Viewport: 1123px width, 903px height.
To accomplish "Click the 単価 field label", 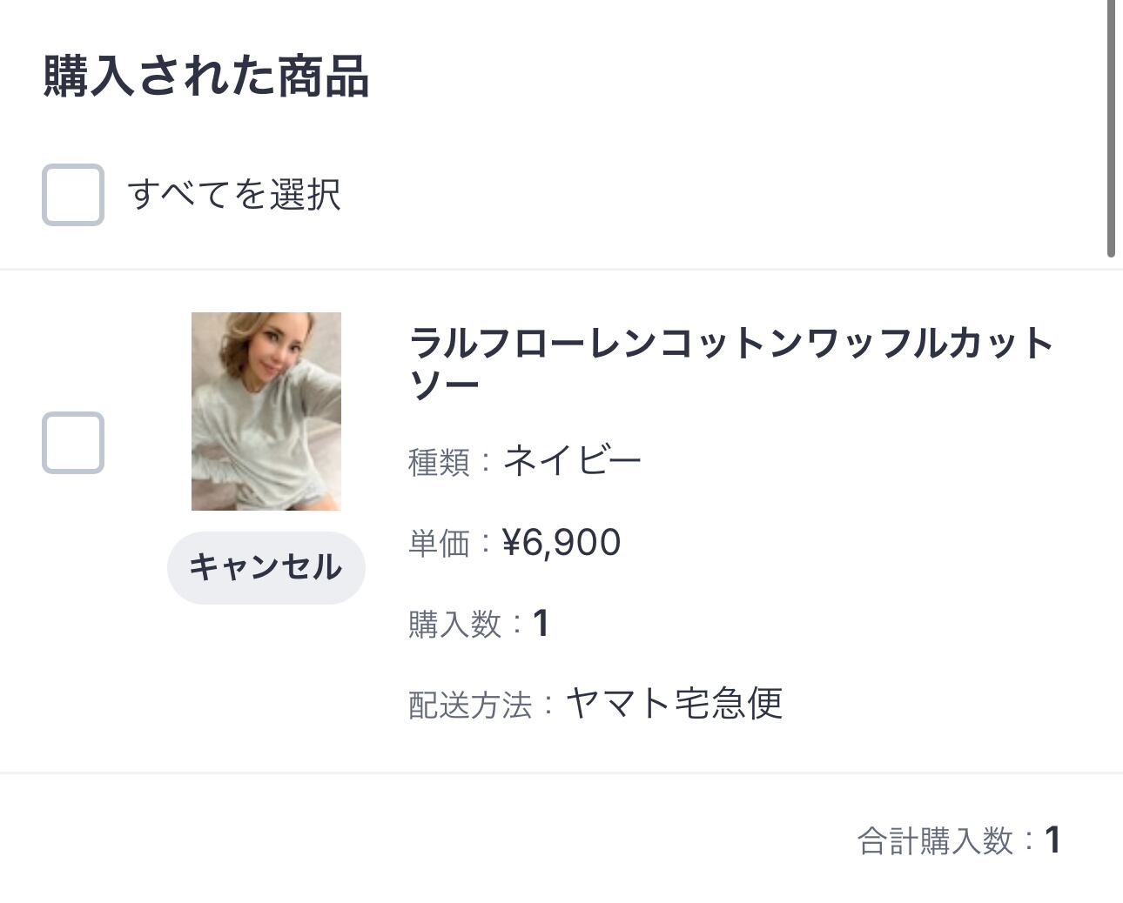I will (439, 543).
